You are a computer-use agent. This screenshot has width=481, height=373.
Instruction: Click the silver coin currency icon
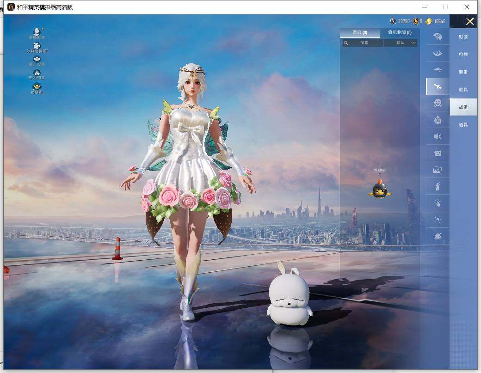click(393, 21)
